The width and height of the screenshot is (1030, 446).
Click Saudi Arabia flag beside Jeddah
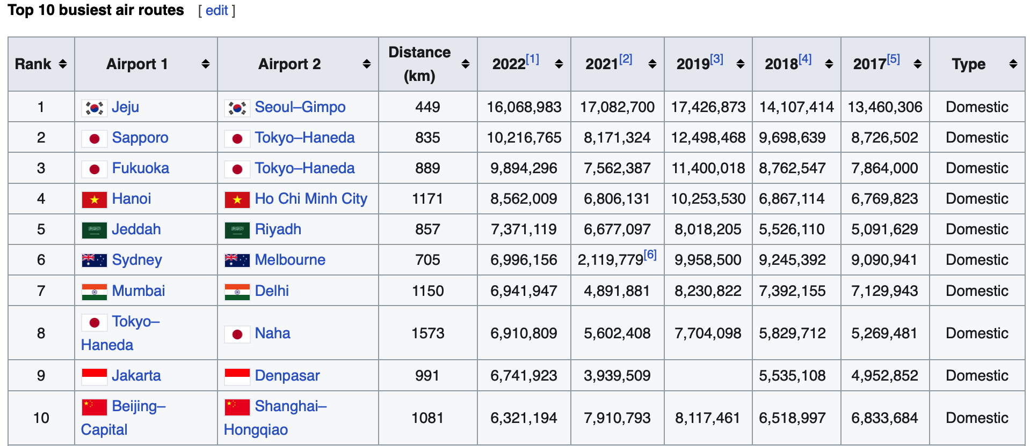(95, 230)
